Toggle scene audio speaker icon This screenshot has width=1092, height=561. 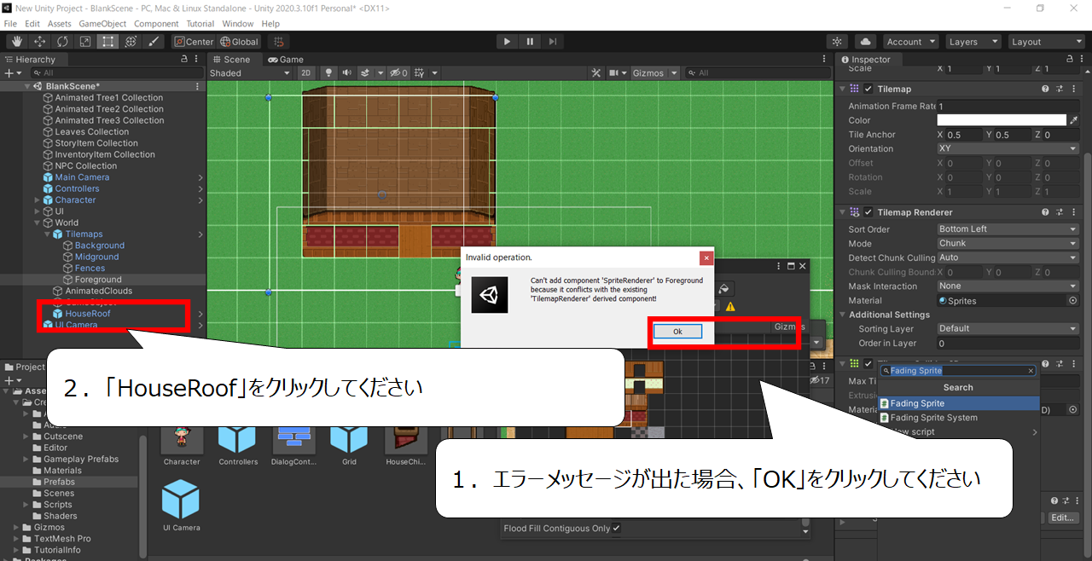tap(347, 72)
